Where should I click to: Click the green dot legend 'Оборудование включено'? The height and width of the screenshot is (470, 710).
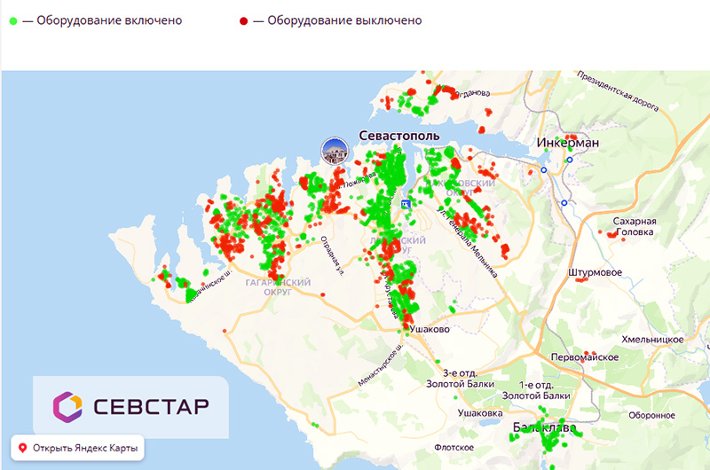13,20
